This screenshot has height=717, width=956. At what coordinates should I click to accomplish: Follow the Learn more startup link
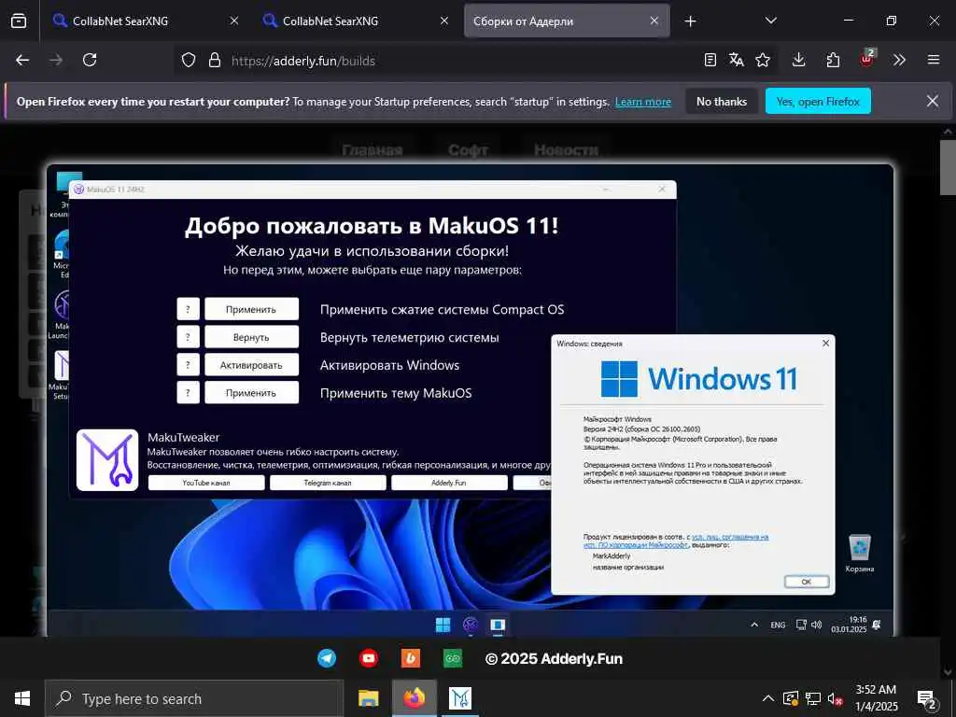click(642, 102)
